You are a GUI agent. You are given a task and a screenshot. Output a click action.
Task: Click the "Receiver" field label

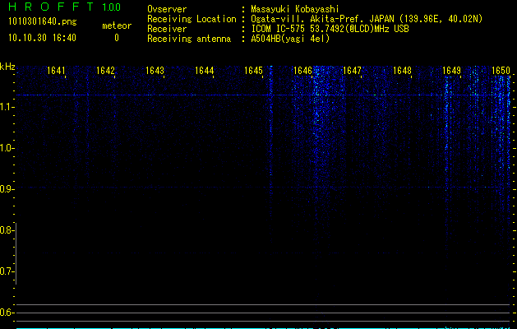[167, 29]
